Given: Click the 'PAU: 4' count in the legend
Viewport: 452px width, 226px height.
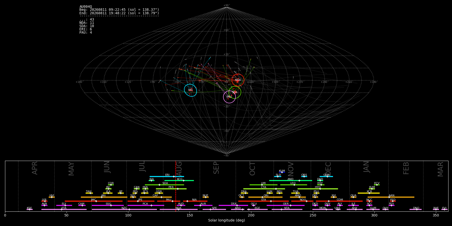Looking at the screenshot, I should (x=86, y=33).
